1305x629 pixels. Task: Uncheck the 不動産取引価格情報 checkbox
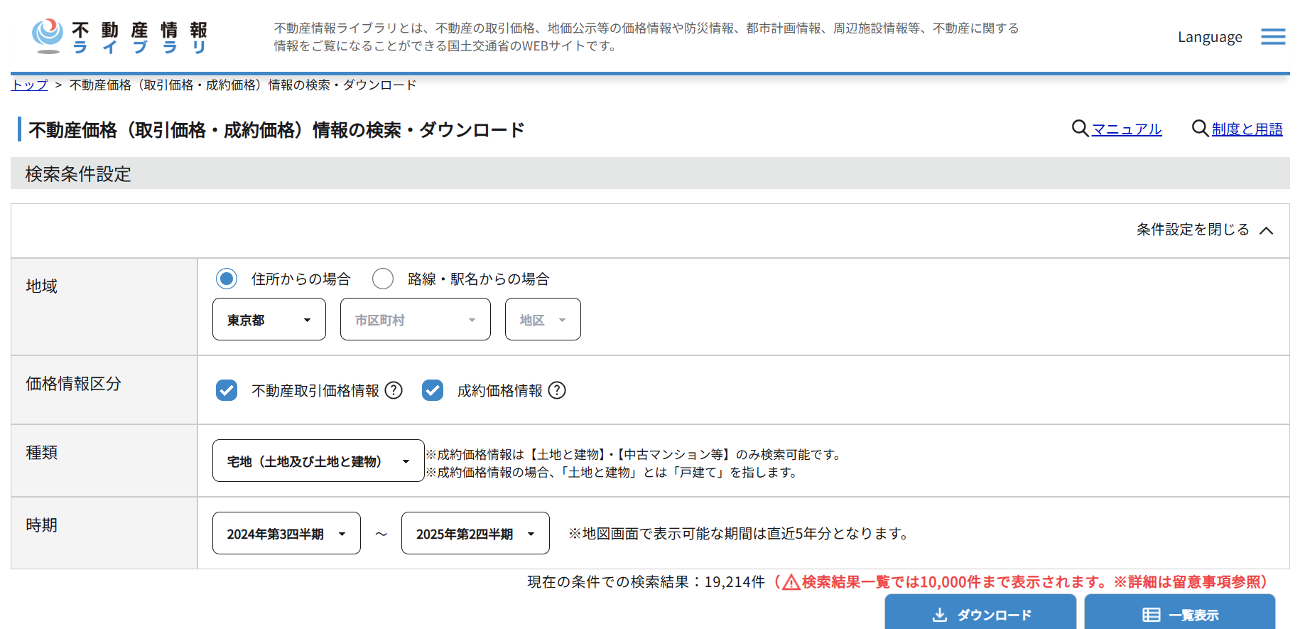coord(227,390)
